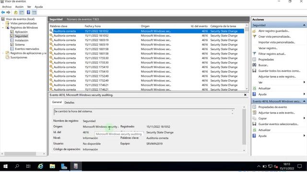
Task: Click the details pane vertical scrollbar
Action: coord(244,129)
